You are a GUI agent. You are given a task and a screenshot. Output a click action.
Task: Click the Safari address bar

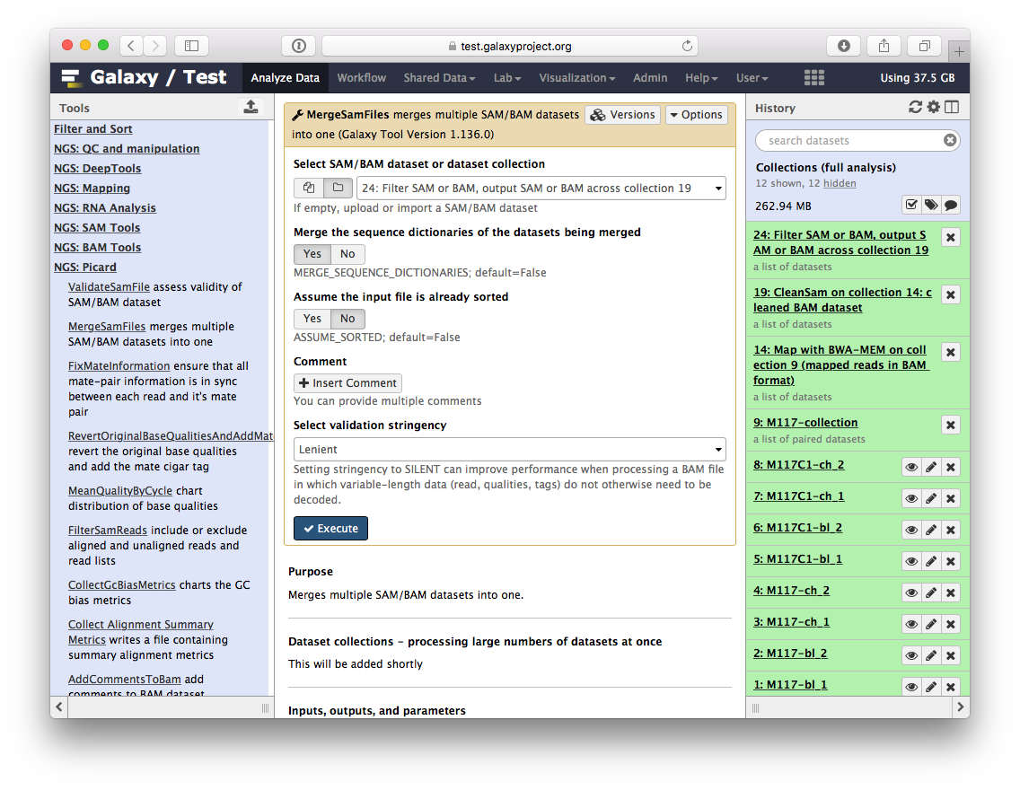[509, 46]
